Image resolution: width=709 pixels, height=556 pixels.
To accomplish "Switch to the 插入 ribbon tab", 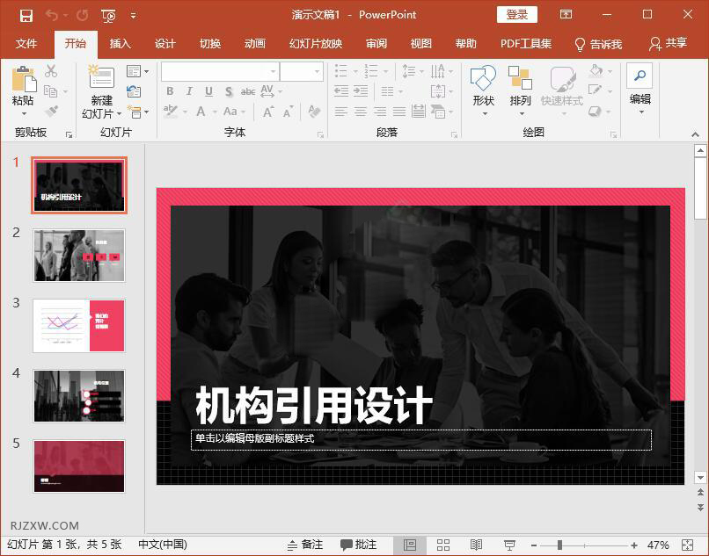I will coord(120,43).
